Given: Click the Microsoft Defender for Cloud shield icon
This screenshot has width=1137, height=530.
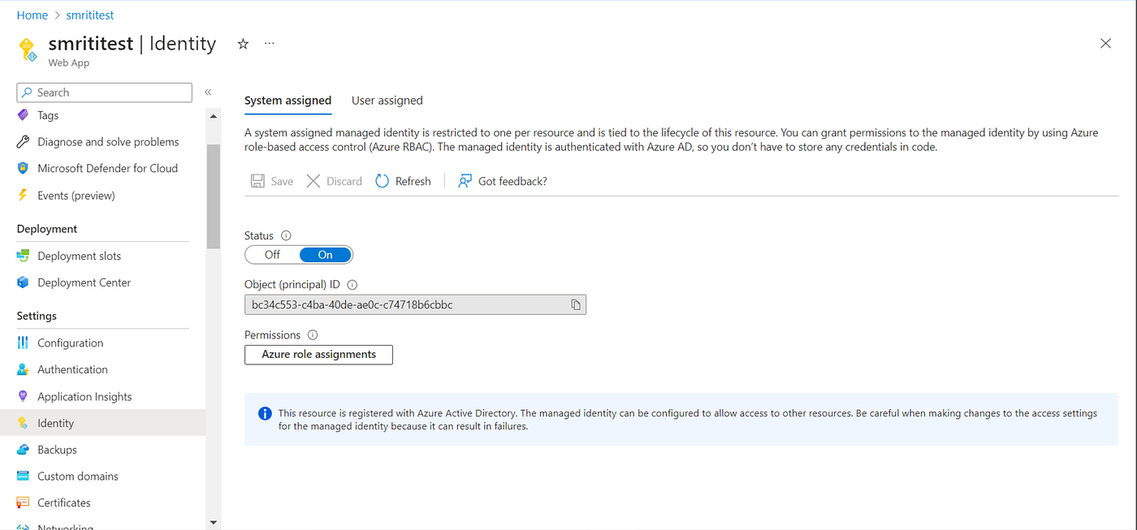Looking at the screenshot, I should 23,169.
